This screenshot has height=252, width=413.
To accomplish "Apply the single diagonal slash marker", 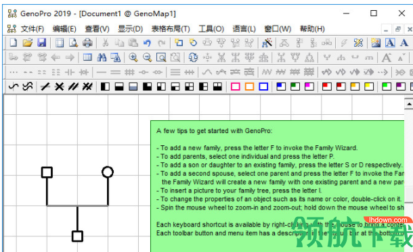I will click(x=45, y=86).
